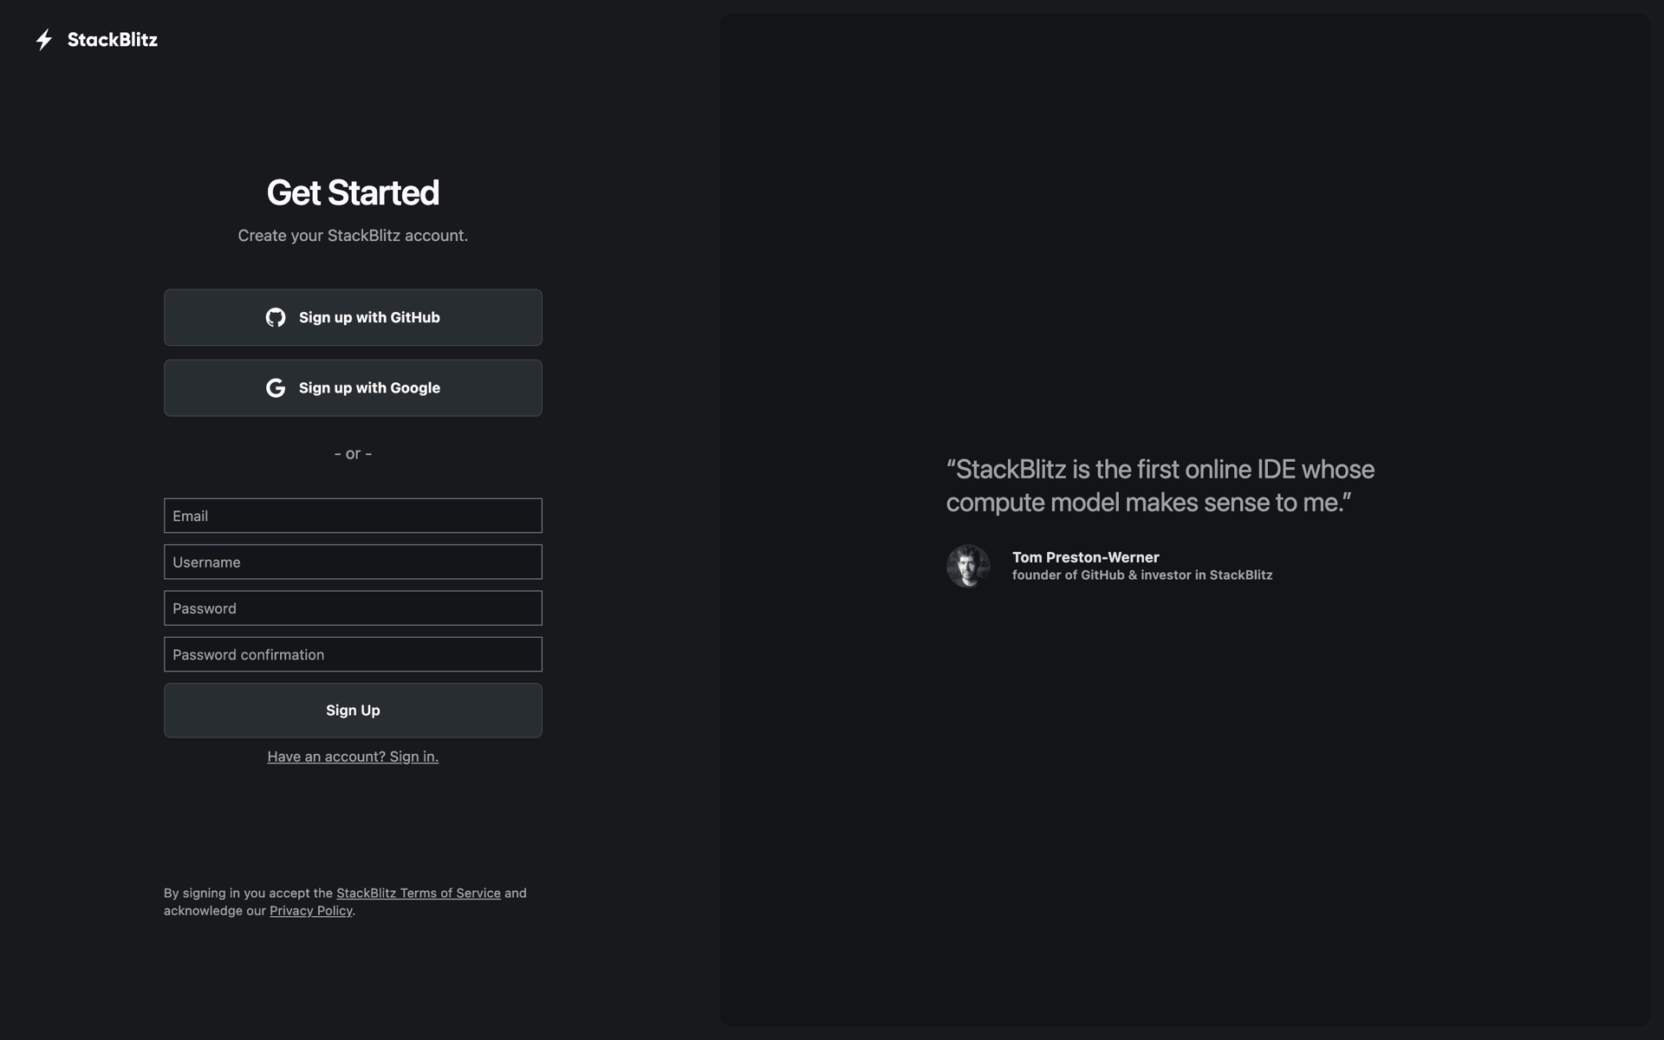Click 'founder of GitHub & investor in StackBlitz' text
The width and height of the screenshot is (1664, 1040).
pos(1142,575)
